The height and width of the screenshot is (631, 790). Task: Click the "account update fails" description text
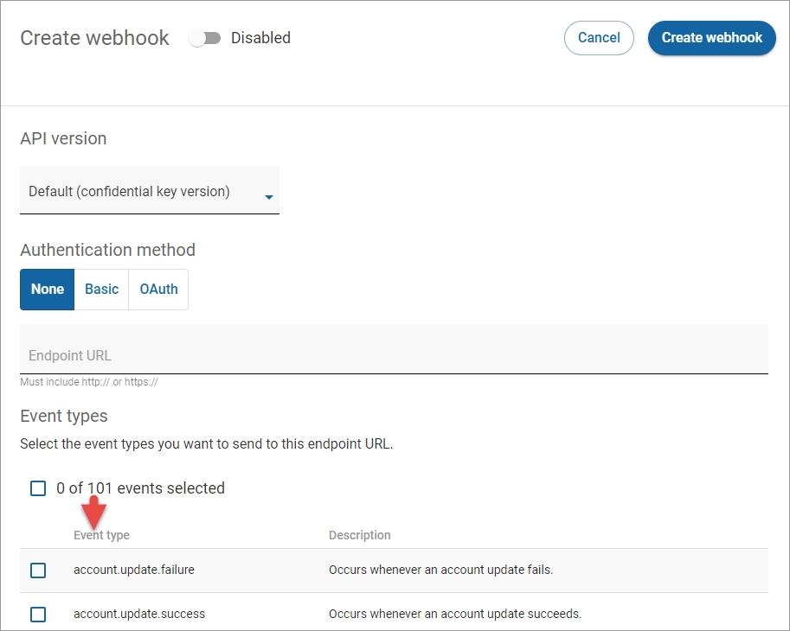pyautogui.click(x=440, y=570)
